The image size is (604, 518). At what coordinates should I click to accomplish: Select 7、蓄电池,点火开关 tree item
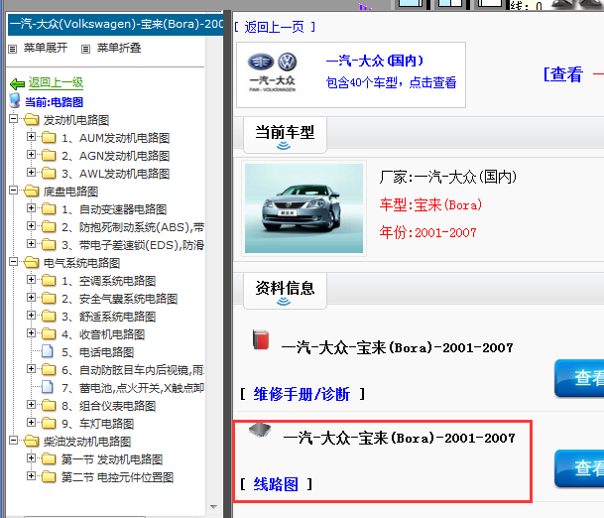[x=133, y=388]
